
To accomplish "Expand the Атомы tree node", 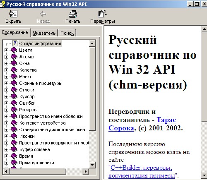I will (x=6, y=57).
